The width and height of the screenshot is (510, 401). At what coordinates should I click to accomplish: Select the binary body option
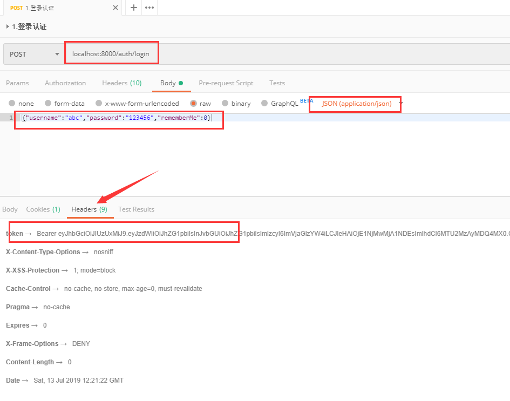[x=225, y=103]
